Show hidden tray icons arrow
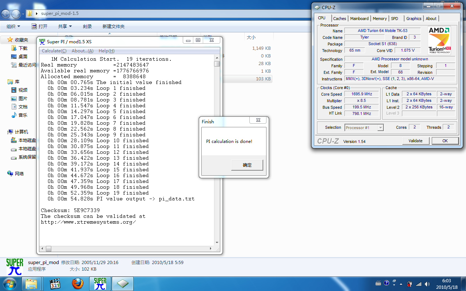The width and height of the screenshot is (466, 291). tap(400, 284)
